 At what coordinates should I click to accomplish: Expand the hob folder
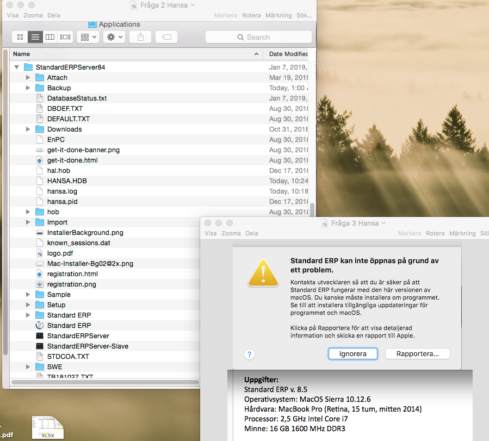point(28,212)
